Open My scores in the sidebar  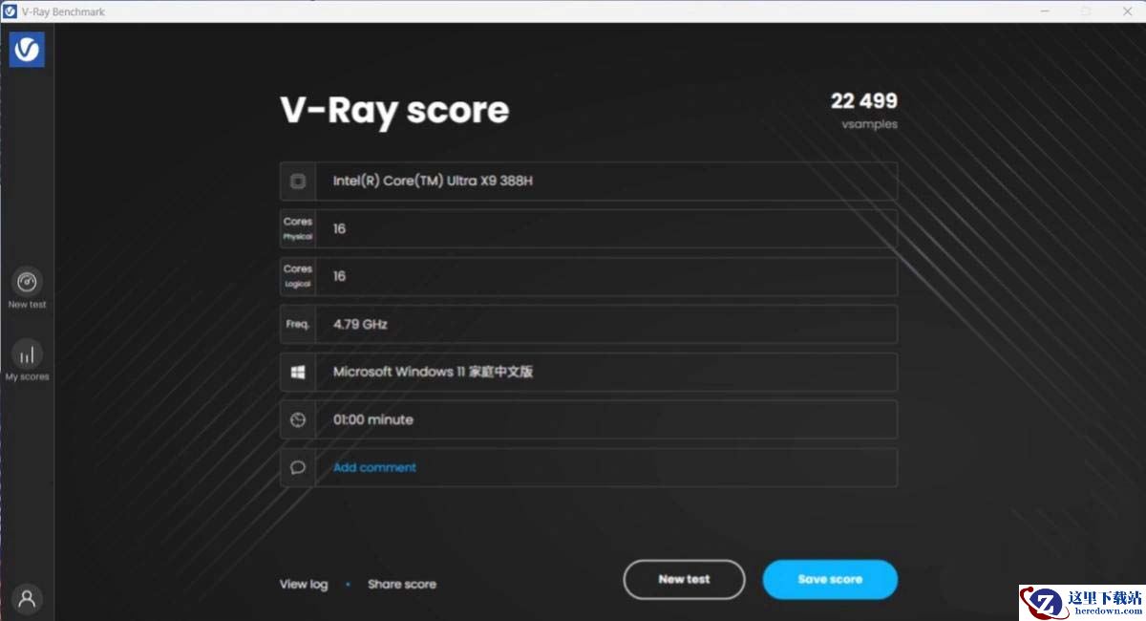[27, 355]
